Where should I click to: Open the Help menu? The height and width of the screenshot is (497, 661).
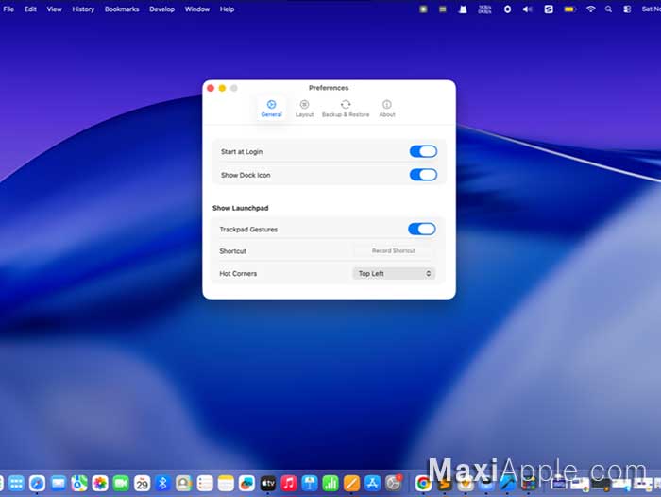(x=227, y=9)
